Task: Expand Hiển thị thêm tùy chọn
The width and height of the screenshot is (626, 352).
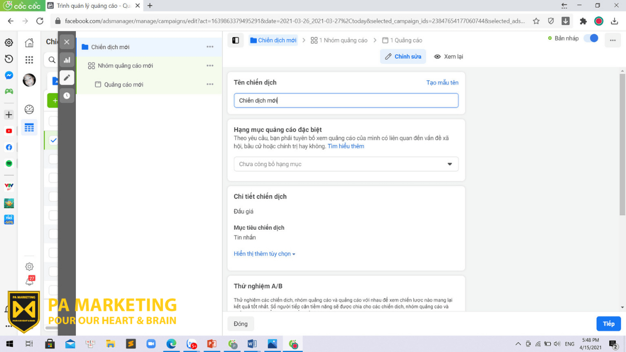Action: click(x=265, y=254)
